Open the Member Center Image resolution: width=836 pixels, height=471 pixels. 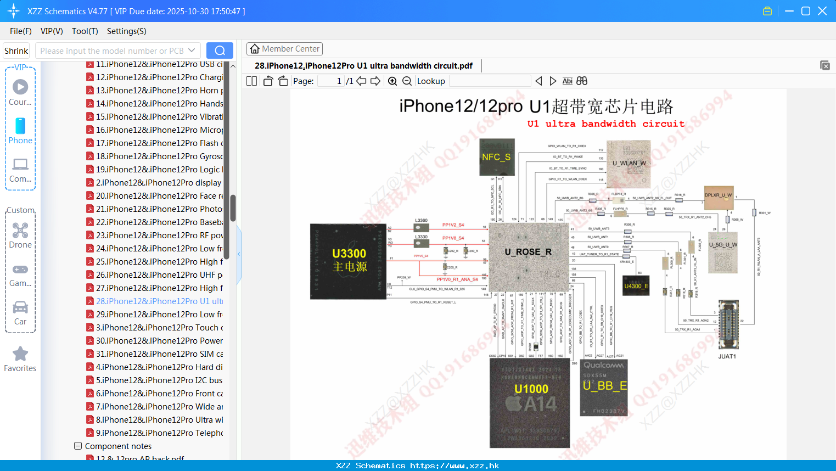coord(284,49)
